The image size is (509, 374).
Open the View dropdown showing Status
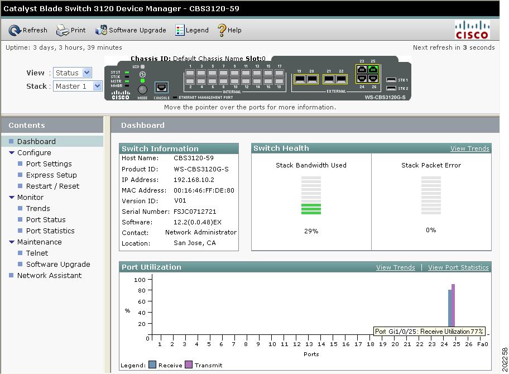coord(73,73)
